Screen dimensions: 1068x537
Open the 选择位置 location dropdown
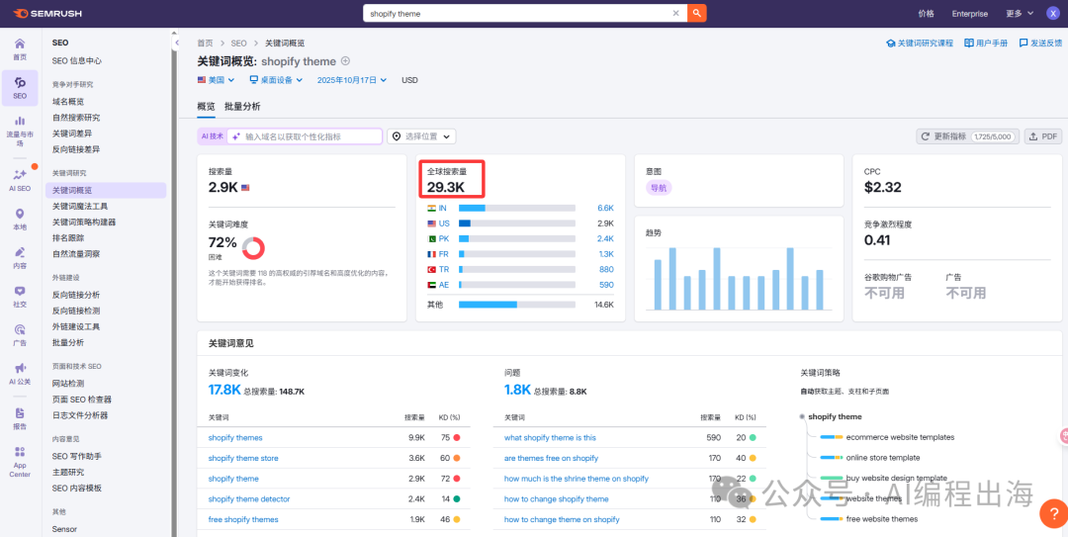click(421, 136)
